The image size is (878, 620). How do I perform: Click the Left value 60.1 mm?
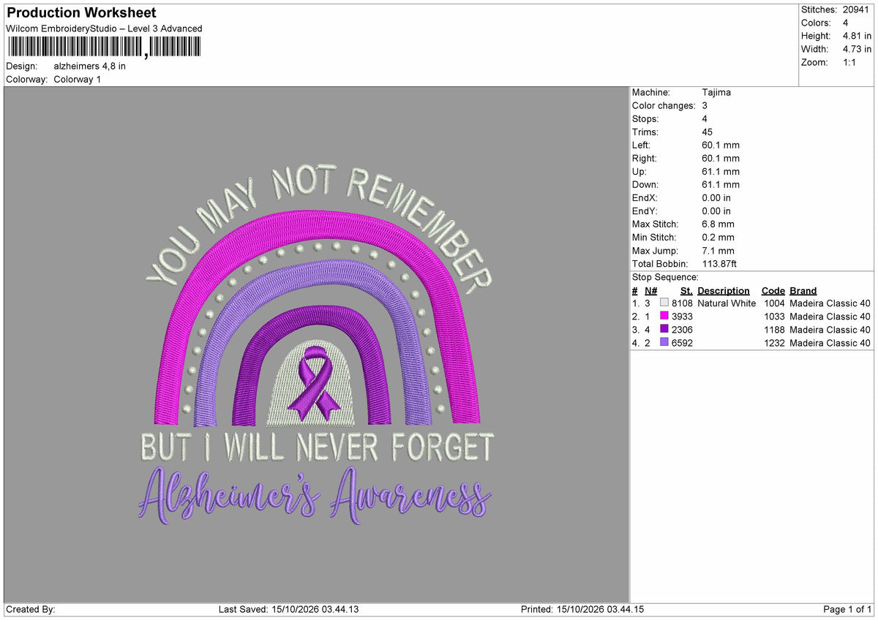point(720,145)
